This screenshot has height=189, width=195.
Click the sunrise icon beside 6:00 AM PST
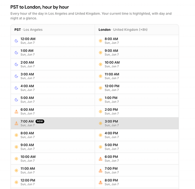tap(16, 112)
